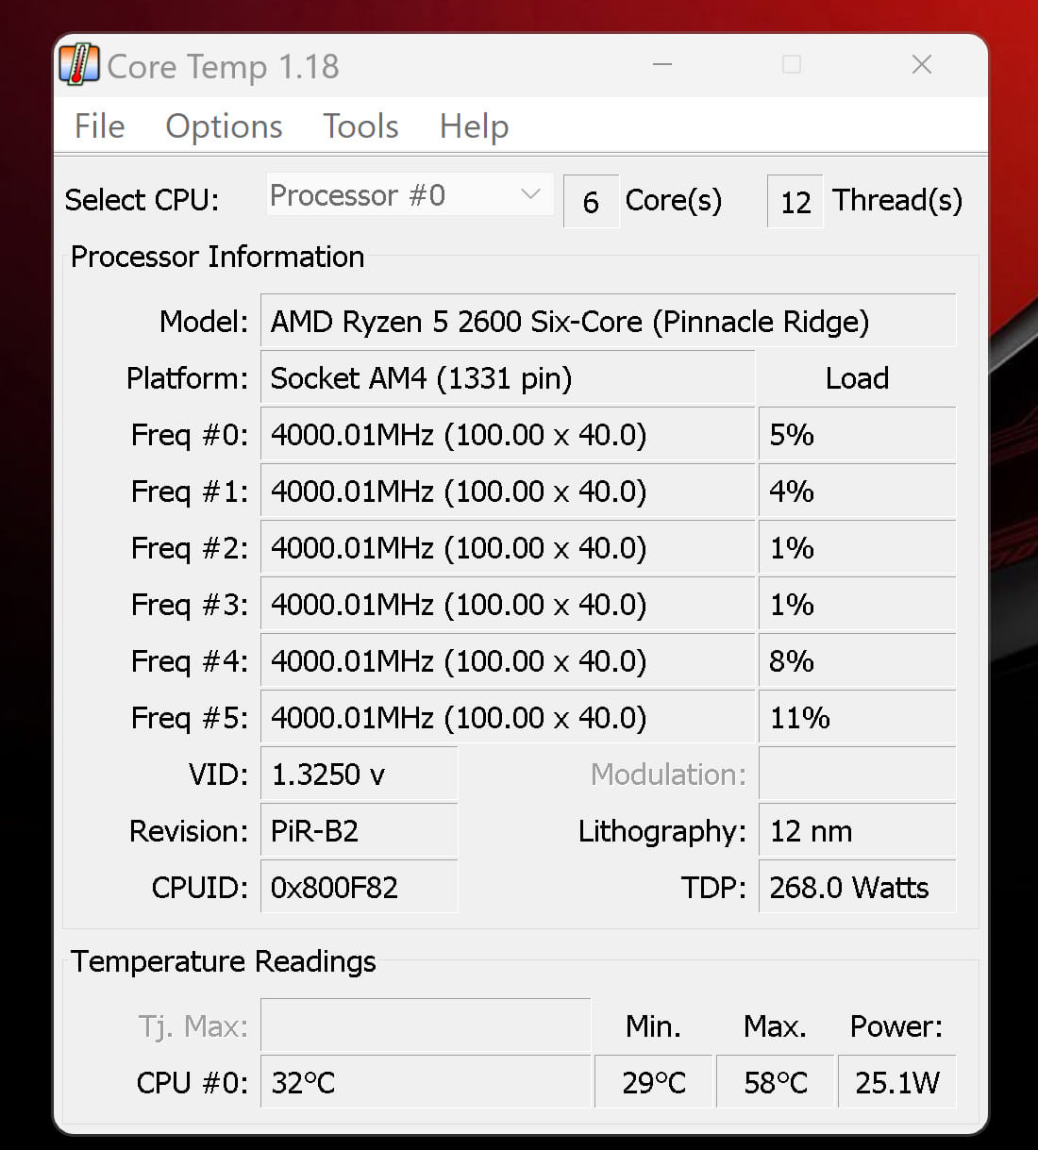Viewport: 1038px width, 1150px height.
Task: Open the Options menu
Action: pos(224,126)
